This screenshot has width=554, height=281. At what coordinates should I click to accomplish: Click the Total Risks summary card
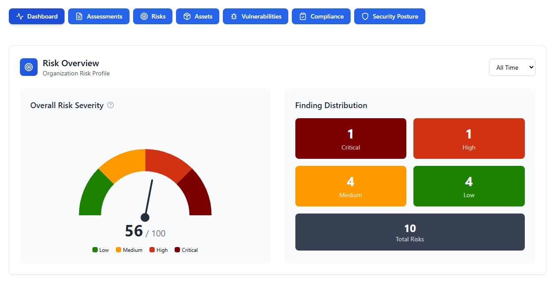click(x=410, y=232)
